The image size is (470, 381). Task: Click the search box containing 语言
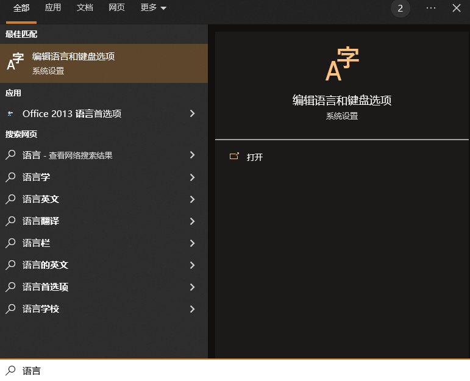tap(244, 371)
